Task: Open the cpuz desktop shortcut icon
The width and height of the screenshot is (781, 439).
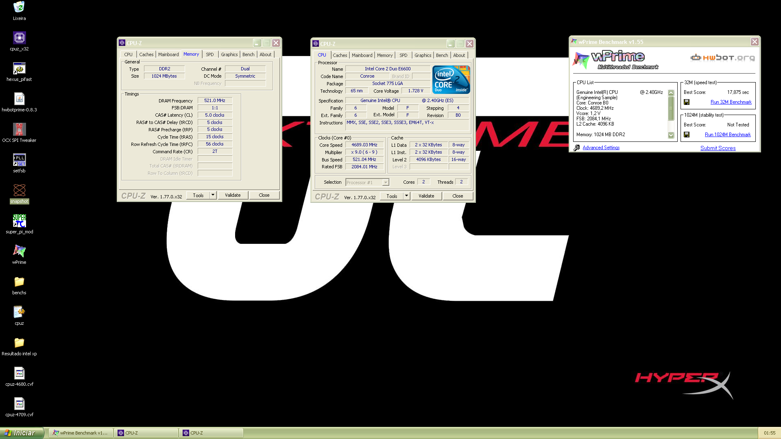Action: point(19,312)
